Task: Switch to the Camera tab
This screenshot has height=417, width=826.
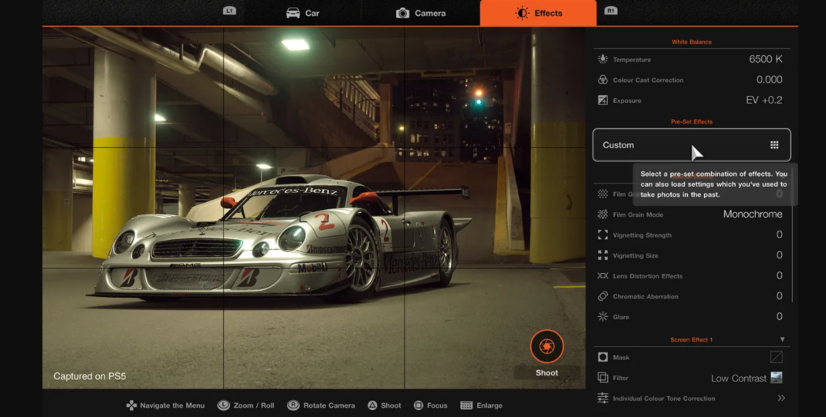Action: click(x=421, y=13)
